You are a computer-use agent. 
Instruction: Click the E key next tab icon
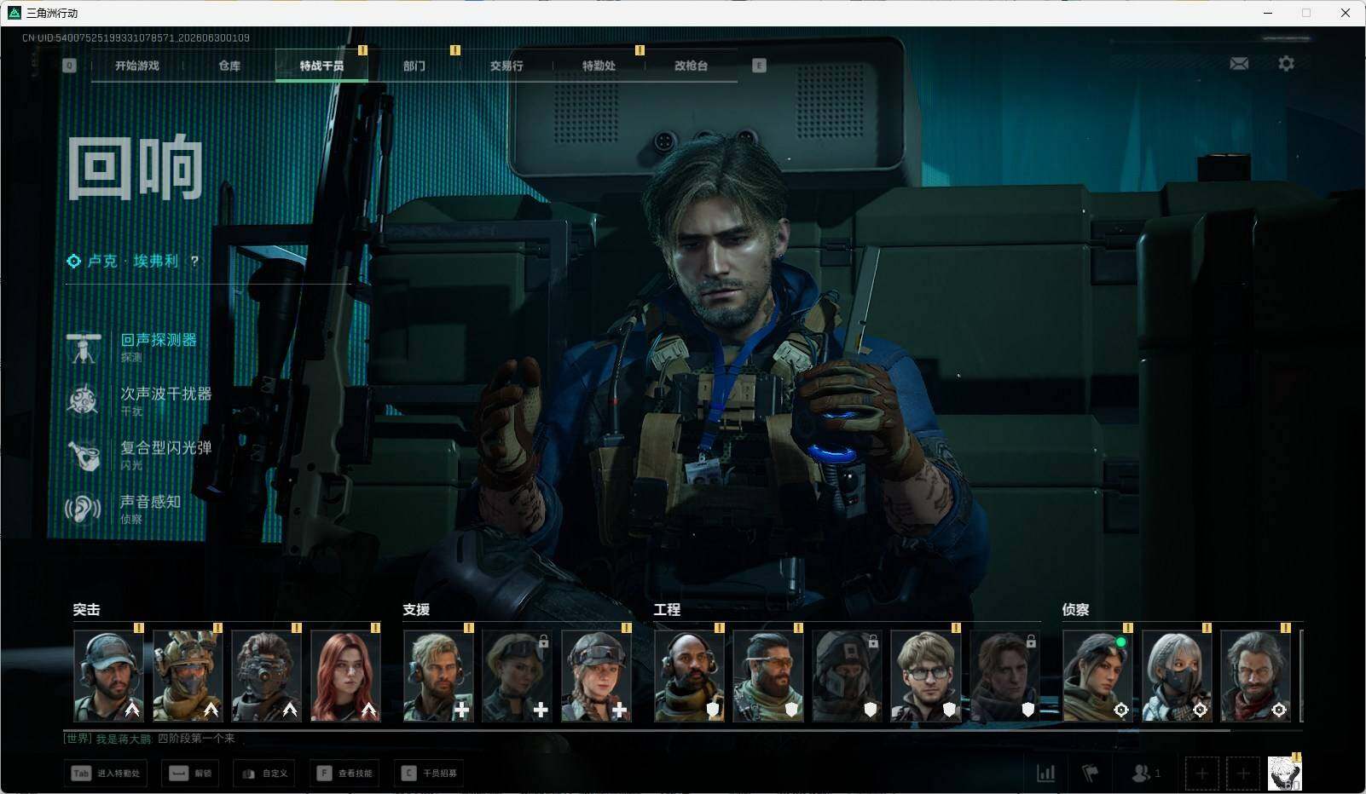759,66
